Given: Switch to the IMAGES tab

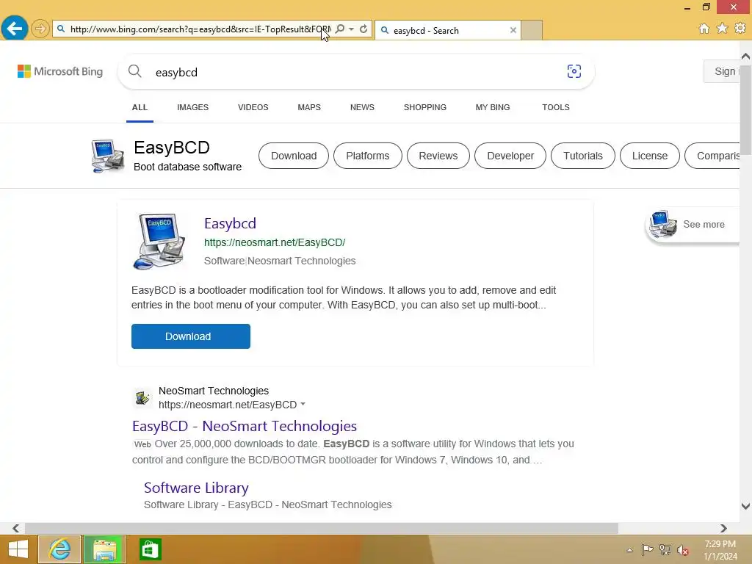Looking at the screenshot, I should (193, 107).
